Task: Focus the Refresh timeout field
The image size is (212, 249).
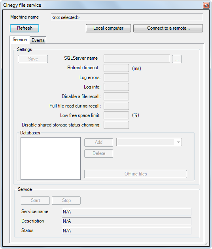Action: [x=116, y=68]
